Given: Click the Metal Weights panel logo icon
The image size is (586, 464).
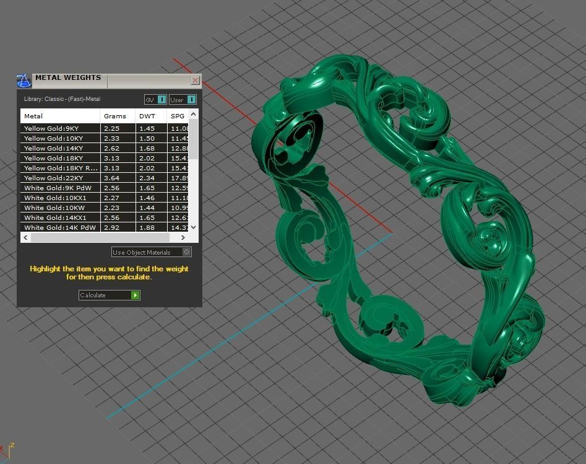Looking at the screenshot, I should pyautogui.click(x=24, y=81).
